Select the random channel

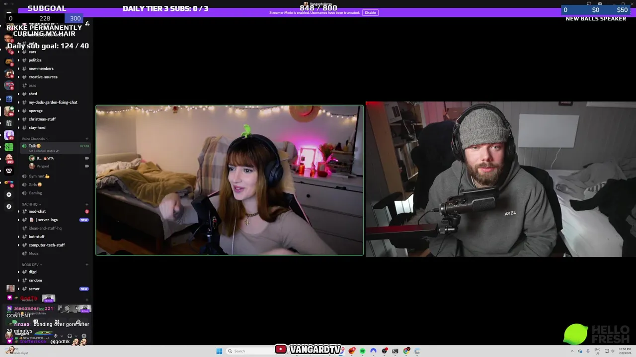[x=35, y=280]
